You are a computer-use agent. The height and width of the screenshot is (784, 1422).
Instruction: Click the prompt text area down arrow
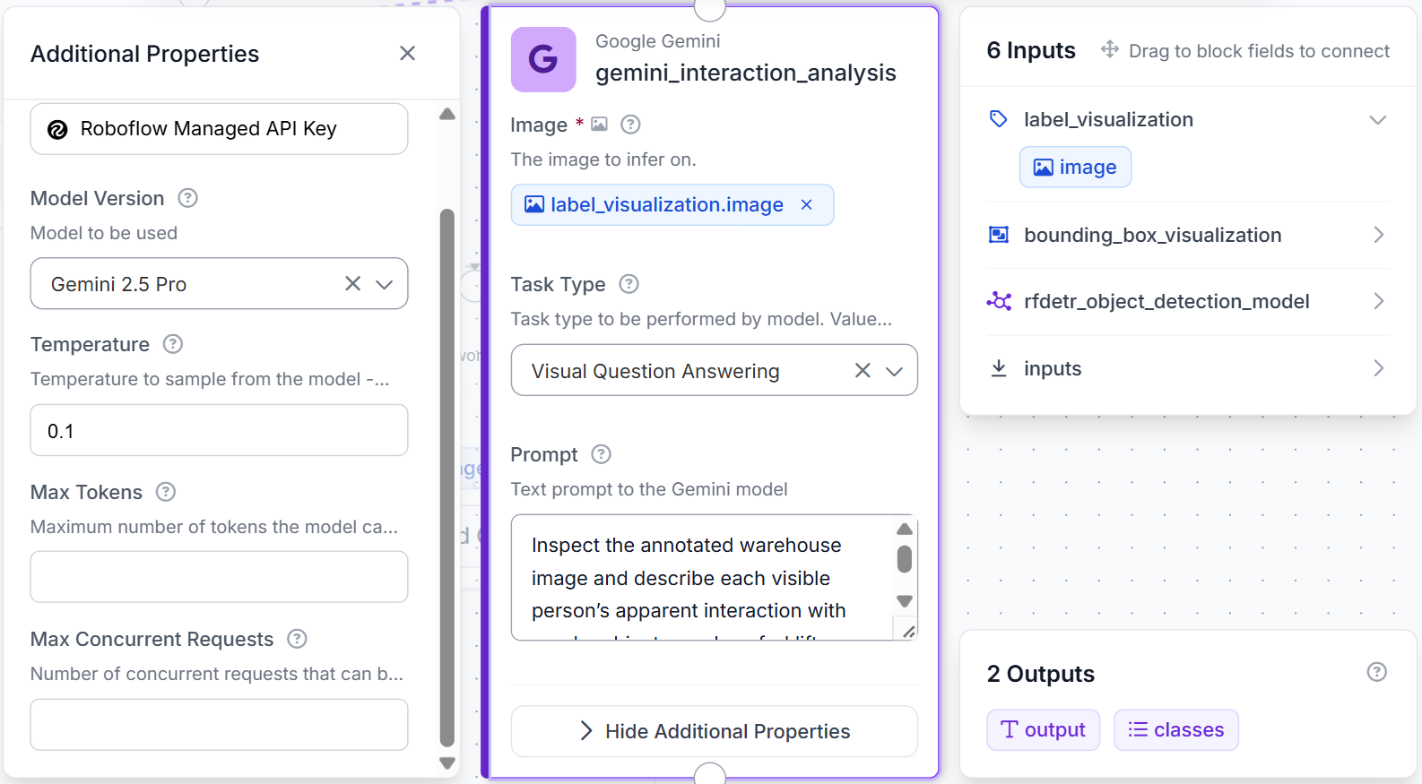905,601
